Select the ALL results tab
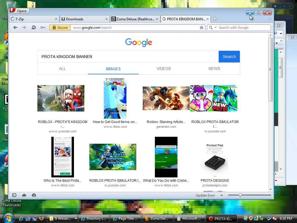The image size is (297, 223). (x=62, y=69)
